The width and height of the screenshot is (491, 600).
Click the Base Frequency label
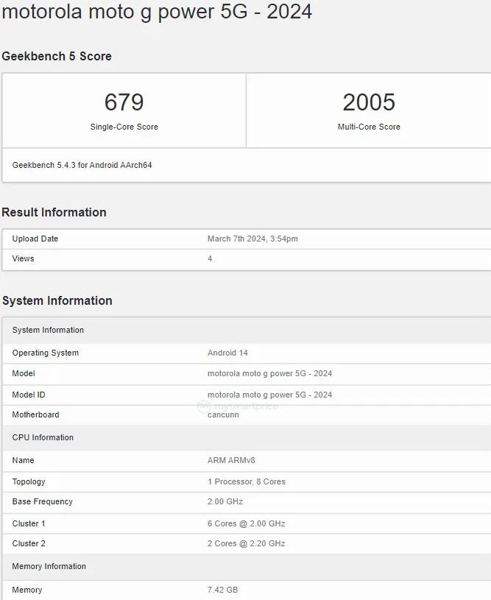tap(42, 501)
